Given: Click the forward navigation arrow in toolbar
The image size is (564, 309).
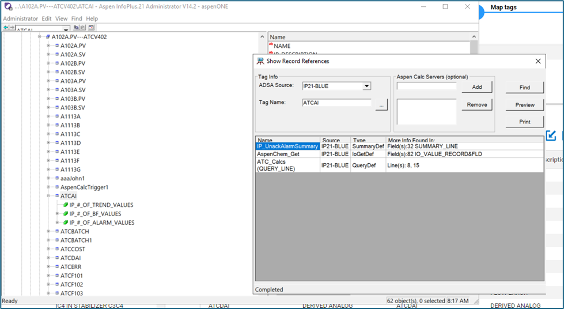Looking at the screenshot, I should pyautogui.click(x=12, y=27).
